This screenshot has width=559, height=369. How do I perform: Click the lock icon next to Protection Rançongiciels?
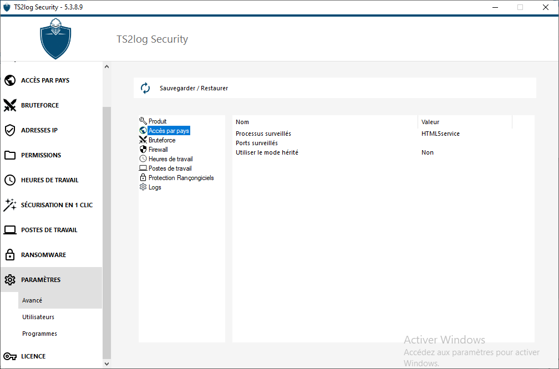tap(143, 177)
